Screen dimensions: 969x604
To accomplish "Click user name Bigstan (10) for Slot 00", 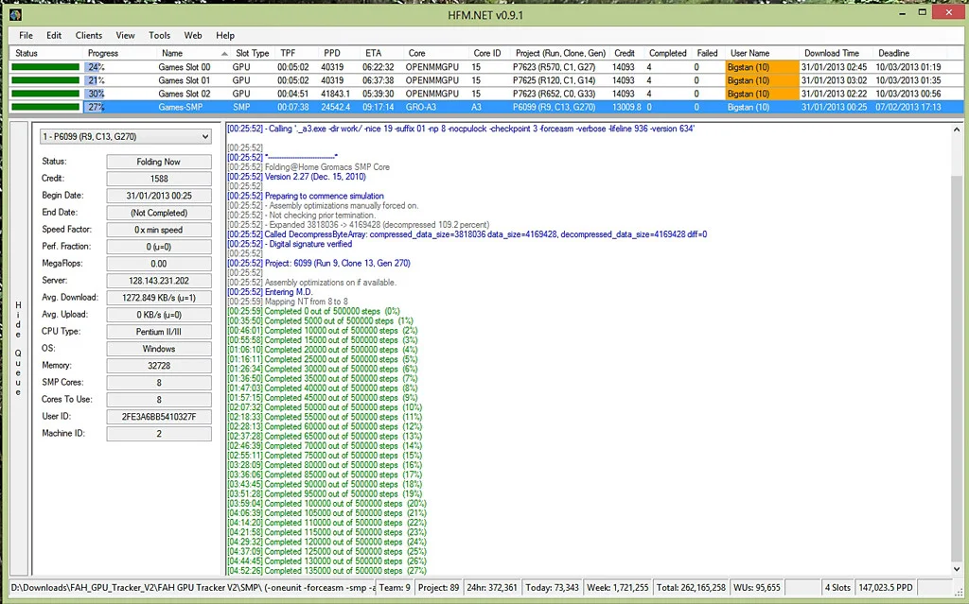I will pos(762,67).
